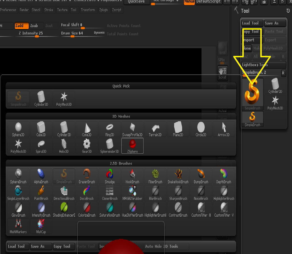Select the ZSphere tool
292x254 pixels.
point(132,146)
